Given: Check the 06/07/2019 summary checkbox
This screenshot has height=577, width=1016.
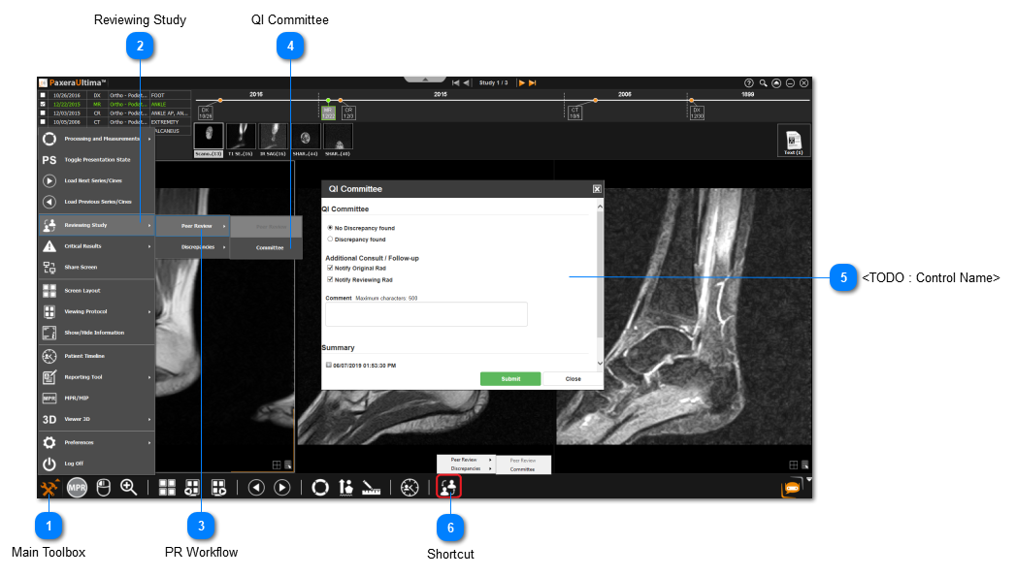Looking at the screenshot, I should pos(329,365).
